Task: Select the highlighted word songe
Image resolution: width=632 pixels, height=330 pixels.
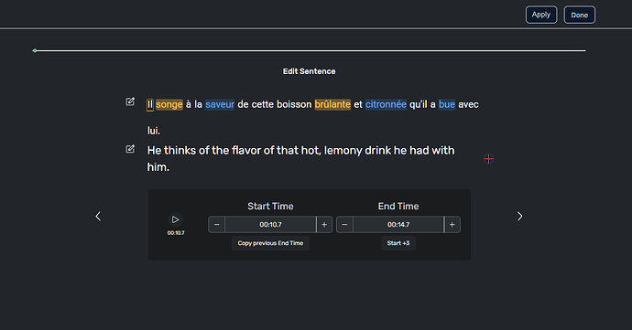Action: (169, 104)
